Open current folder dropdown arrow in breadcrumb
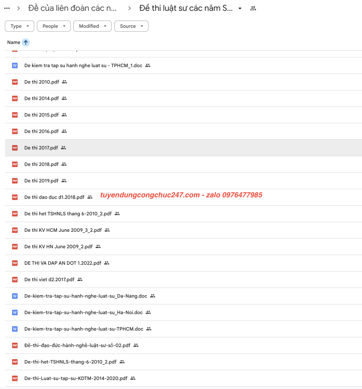Image resolution: width=362 pixels, height=389 pixels. coord(240,8)
